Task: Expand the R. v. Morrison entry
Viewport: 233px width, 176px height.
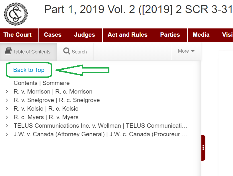Action: point(7,92)
